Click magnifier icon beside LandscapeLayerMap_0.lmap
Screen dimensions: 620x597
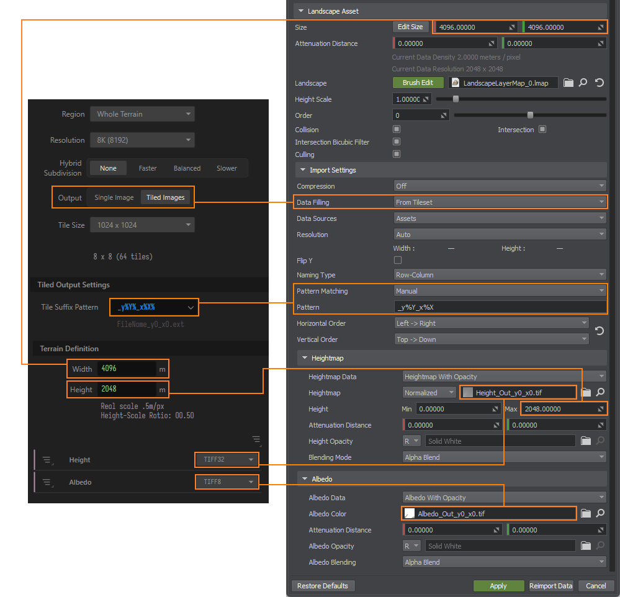583,83
